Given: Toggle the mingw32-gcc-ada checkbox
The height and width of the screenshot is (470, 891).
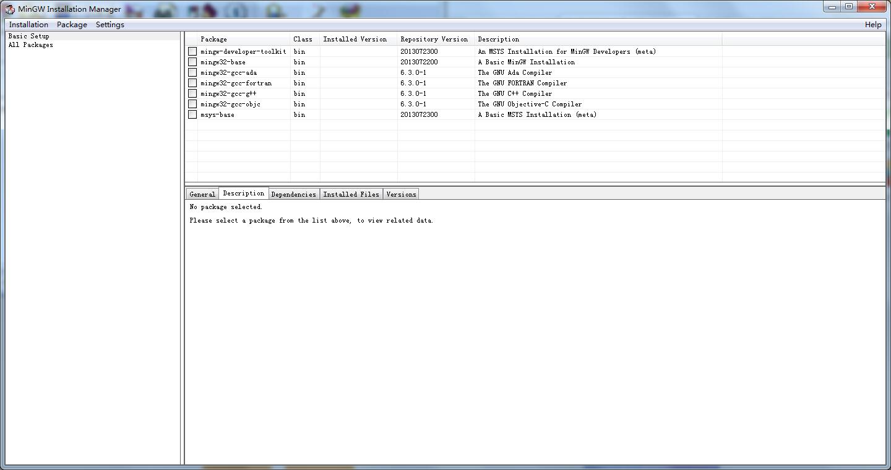Looking at the screenshot, I should pyautogui.click(x=192, y=72).
